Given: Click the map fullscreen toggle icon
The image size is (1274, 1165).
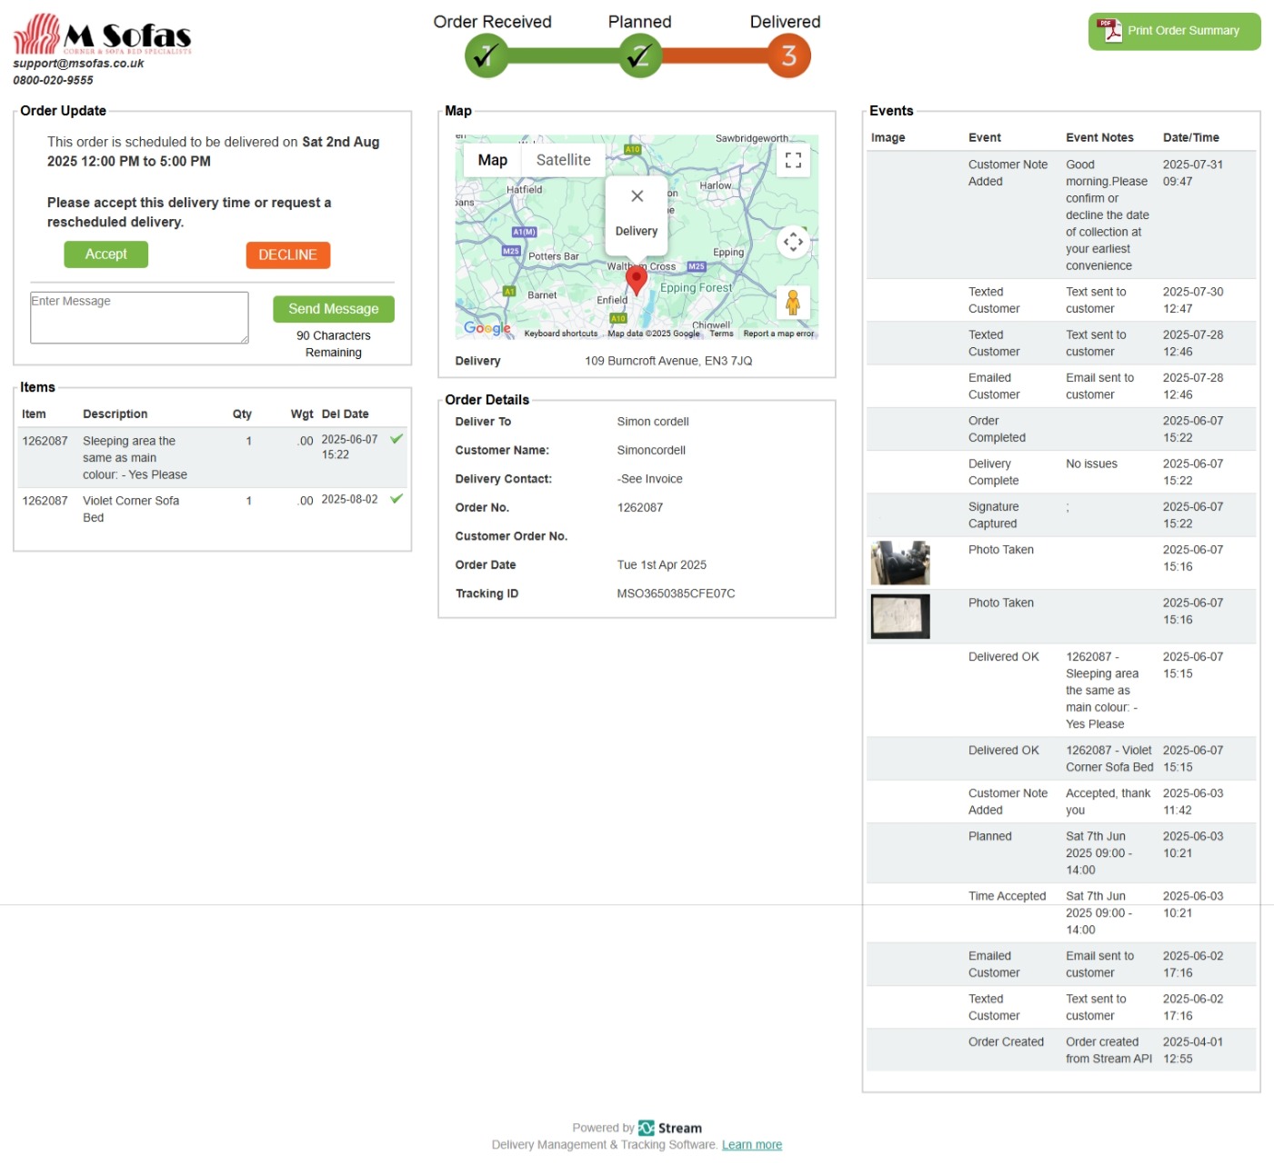Looking at the screenshot, I should 793,161.
